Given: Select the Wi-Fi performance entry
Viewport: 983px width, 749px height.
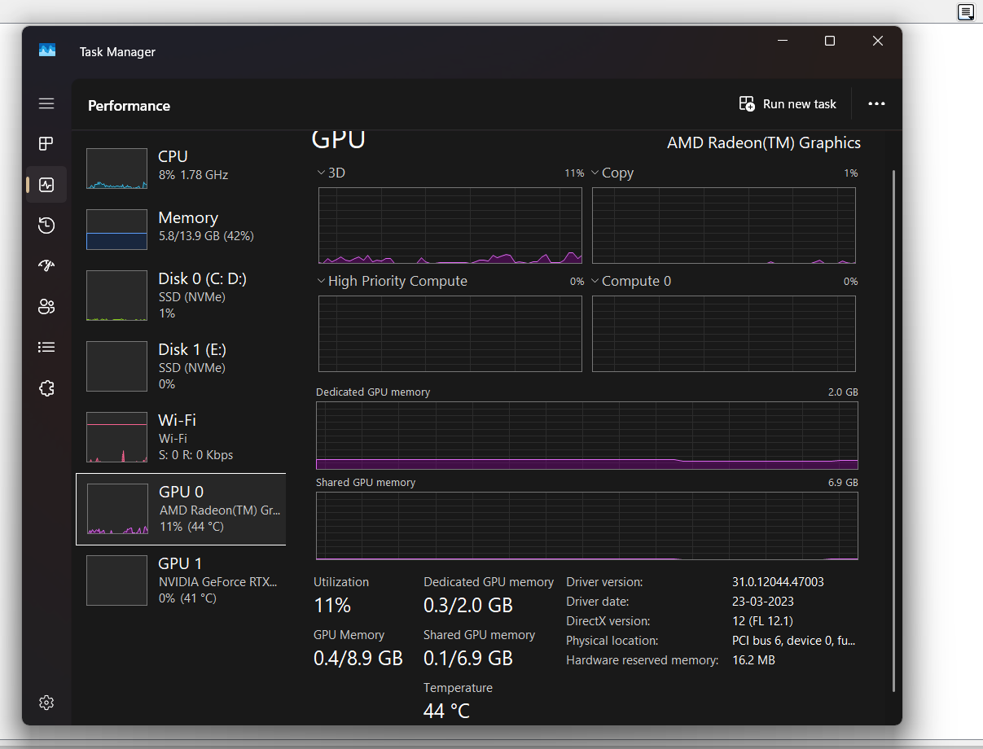Looking at the screenshot, I should coord(181,437).
